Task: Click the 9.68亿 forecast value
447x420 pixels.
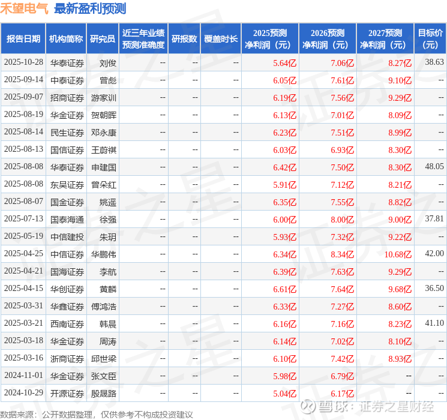Action: click(x=400, y=289)
